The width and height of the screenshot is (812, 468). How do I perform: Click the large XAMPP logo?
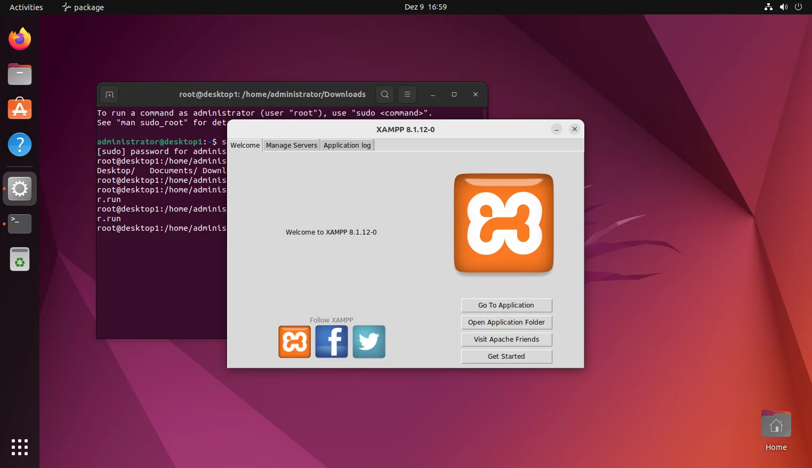504,223
